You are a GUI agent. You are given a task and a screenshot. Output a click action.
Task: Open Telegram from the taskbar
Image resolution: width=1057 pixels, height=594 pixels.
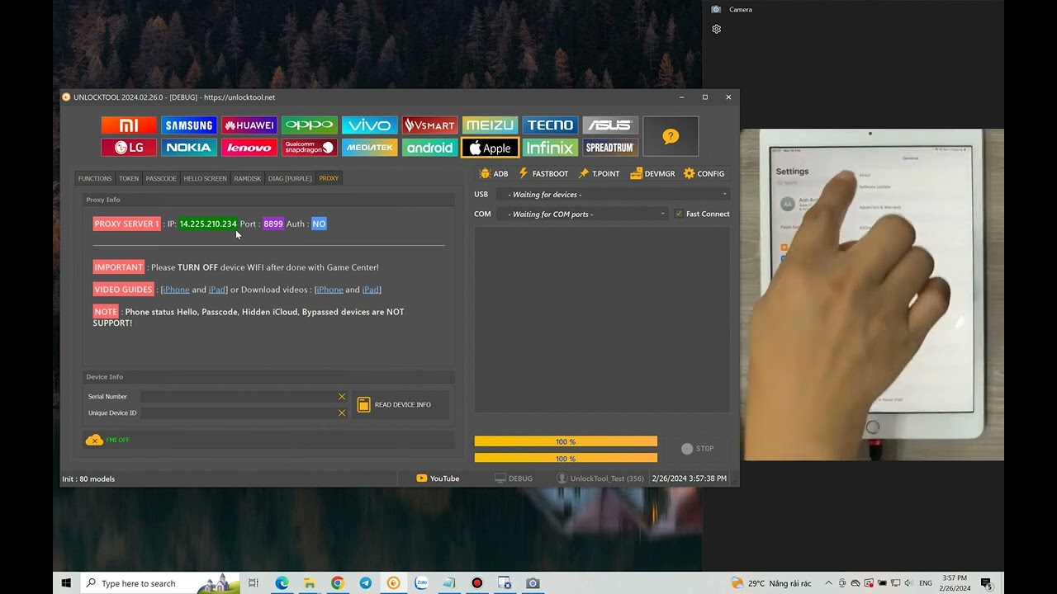365,583
